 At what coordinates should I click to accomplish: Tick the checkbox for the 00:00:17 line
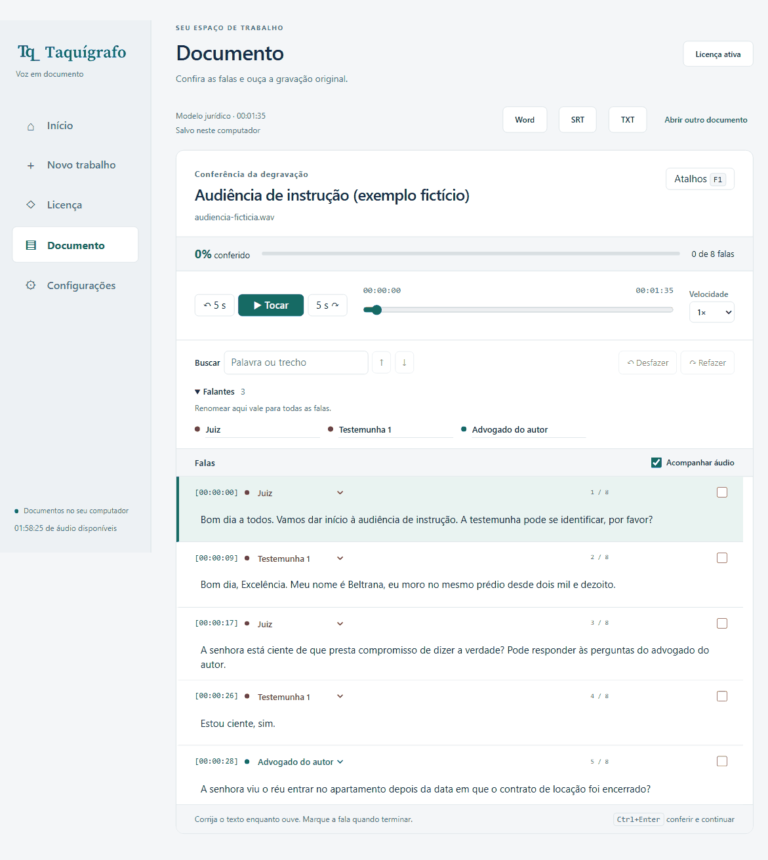[x=722, y=623]
